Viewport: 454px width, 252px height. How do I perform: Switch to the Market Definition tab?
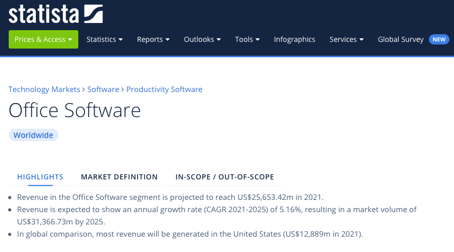coord(119,177)
